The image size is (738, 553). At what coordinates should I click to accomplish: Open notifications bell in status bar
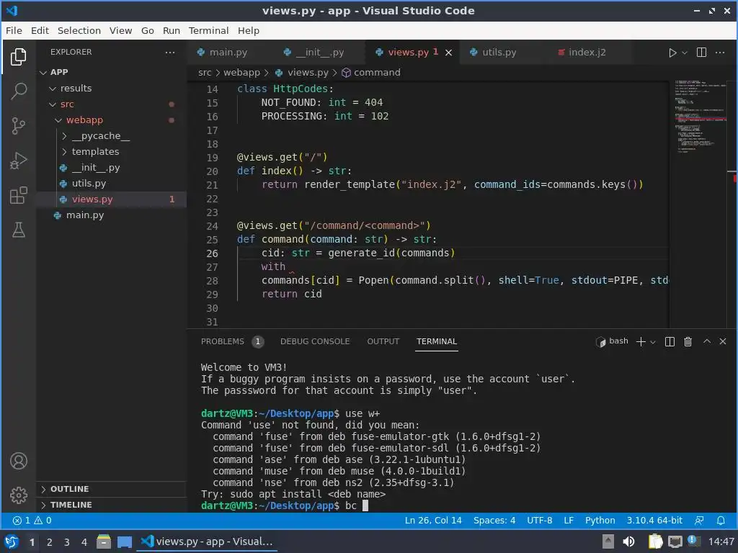coord(721,521)
